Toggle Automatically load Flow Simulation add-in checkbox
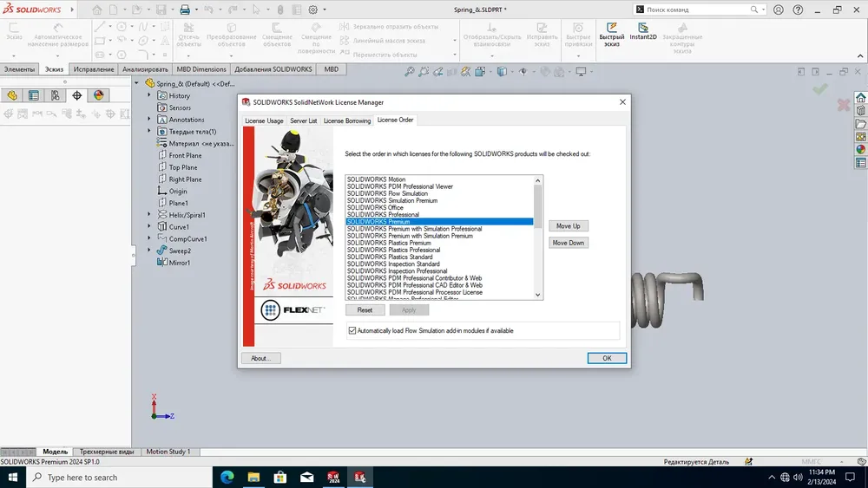Image resolution: width=868 pixels, height=488 pixels. [352, 330]
